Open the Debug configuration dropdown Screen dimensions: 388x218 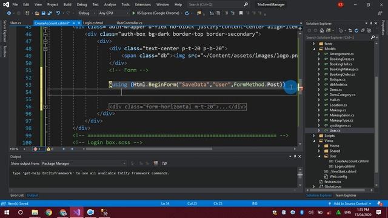click(87, 13)
